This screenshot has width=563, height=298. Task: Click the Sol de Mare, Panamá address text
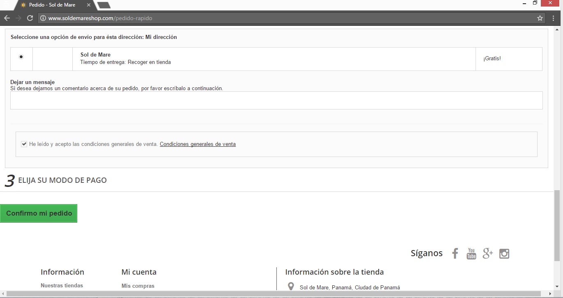point(350,287)
